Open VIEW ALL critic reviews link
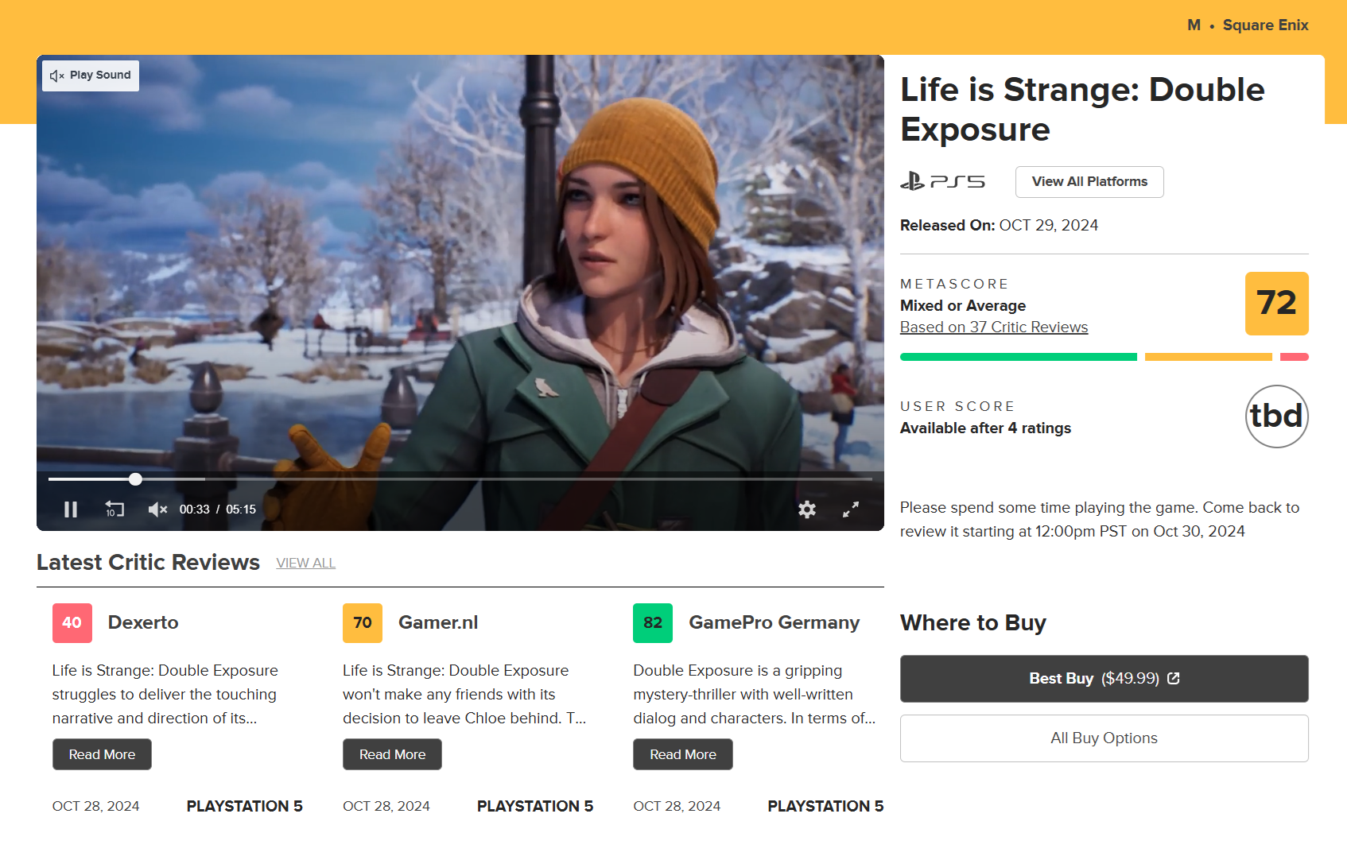The height and width of the screenshot is (864, 1347). 306,563
